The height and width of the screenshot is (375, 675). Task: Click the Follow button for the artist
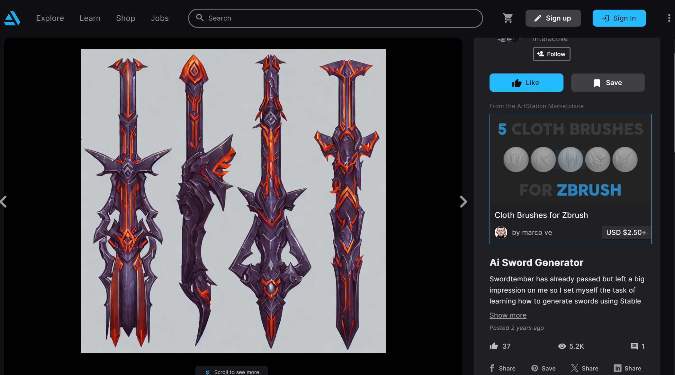pos(552,54)
